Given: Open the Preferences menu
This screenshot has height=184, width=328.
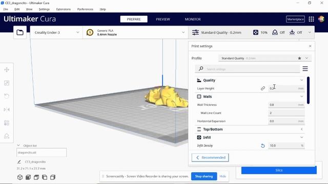Looking at the screenshot, I should click(x=85, y=9).
